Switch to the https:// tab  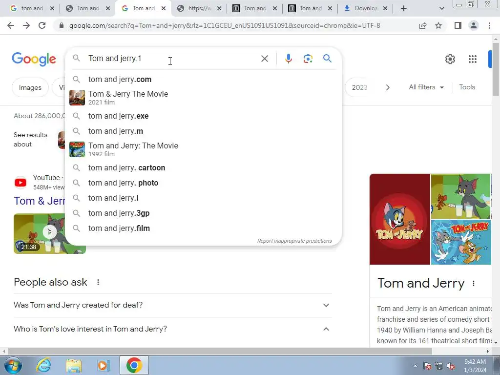coord(199,9)
